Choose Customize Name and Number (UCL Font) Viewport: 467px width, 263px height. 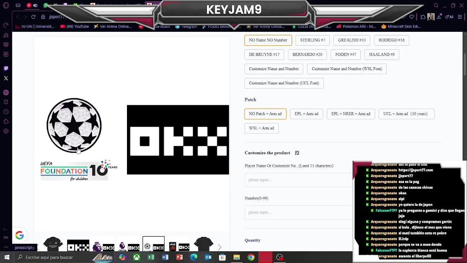click(x=284, y=83)
